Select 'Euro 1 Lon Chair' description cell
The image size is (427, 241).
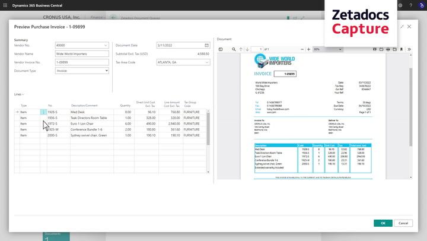(x=92, y=123)
